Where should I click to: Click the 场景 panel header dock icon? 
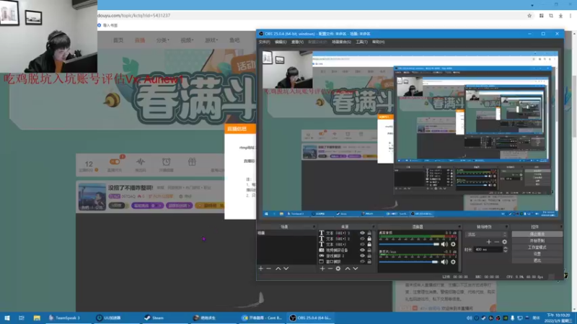(314, 227)
